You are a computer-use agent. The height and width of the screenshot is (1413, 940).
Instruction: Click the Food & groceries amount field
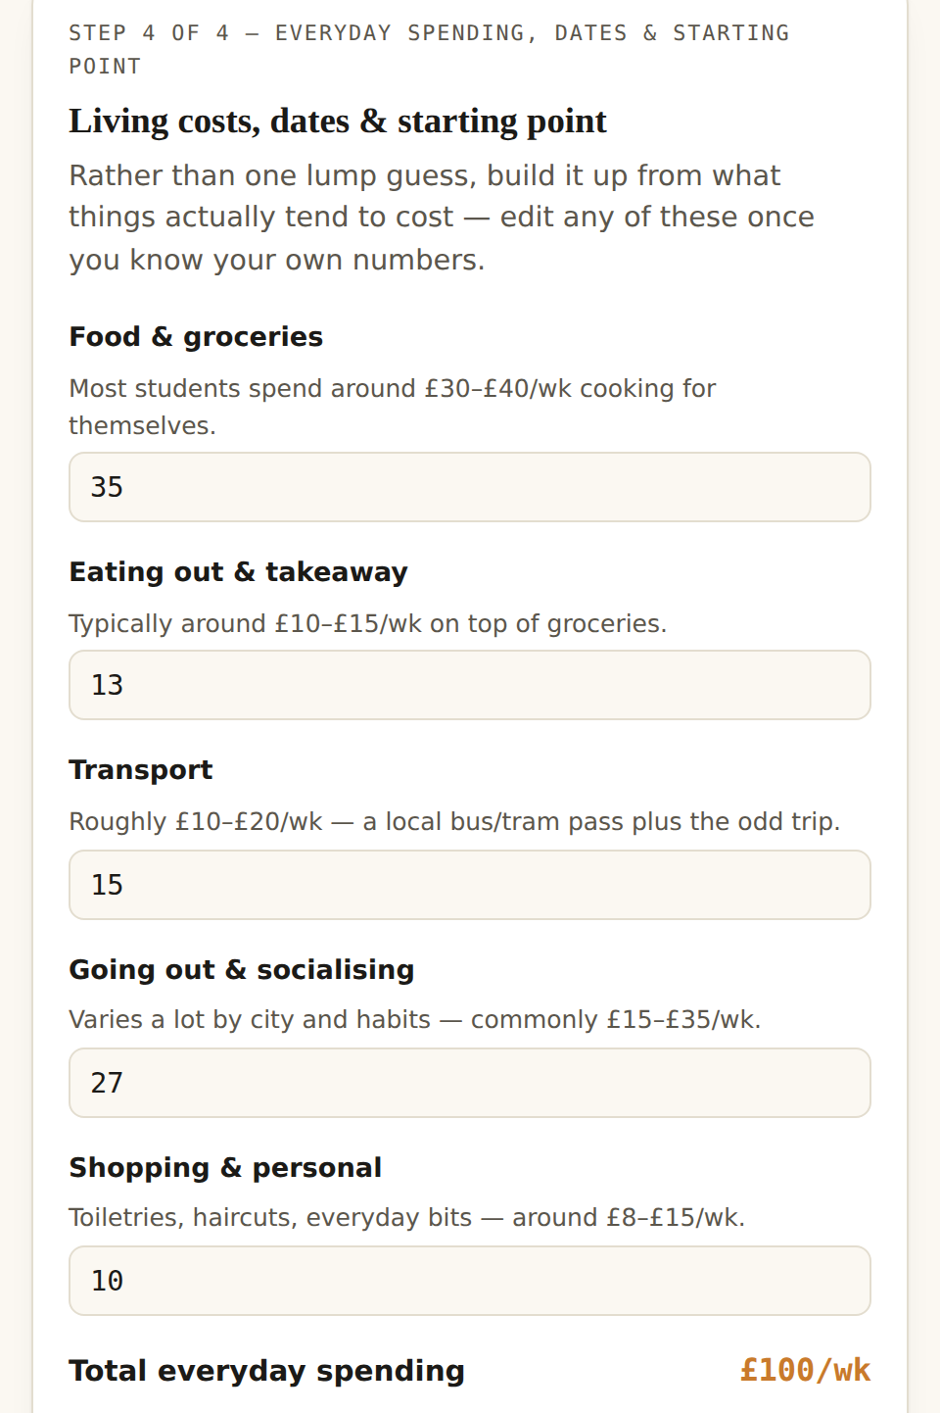click(470, 487)
